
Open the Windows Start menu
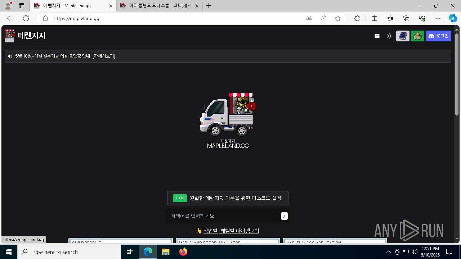(x=9, y=252)
